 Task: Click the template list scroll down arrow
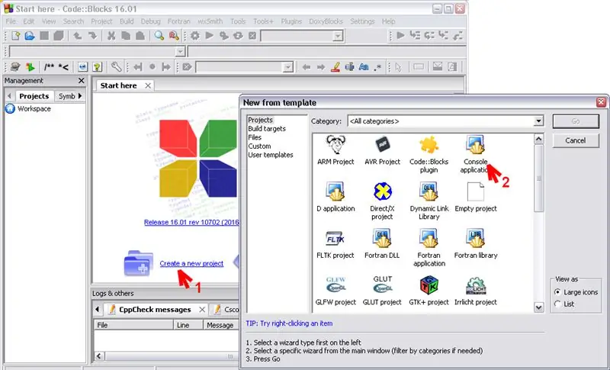tap(538, 307)
